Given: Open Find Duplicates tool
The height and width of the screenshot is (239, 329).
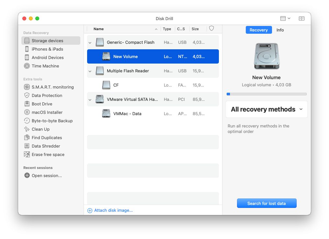Looking at the screenshot, I should point(47,137).
